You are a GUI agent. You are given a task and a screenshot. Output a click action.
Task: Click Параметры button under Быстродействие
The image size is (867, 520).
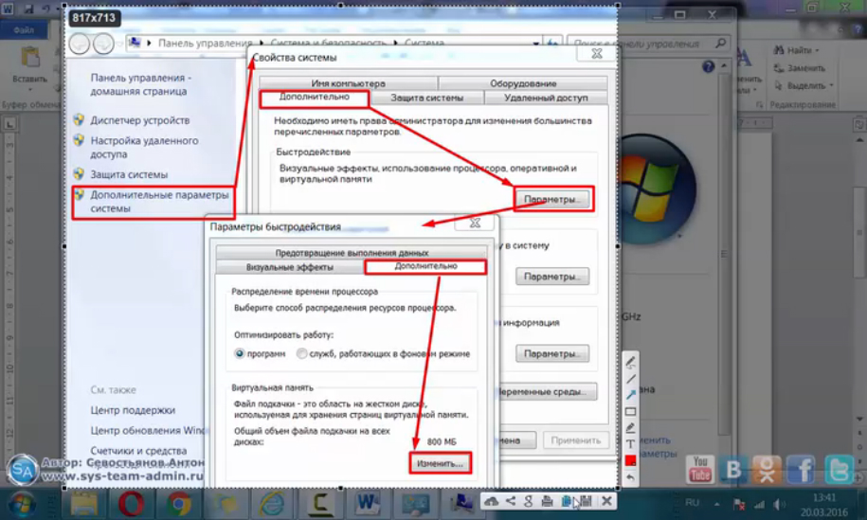553,199
